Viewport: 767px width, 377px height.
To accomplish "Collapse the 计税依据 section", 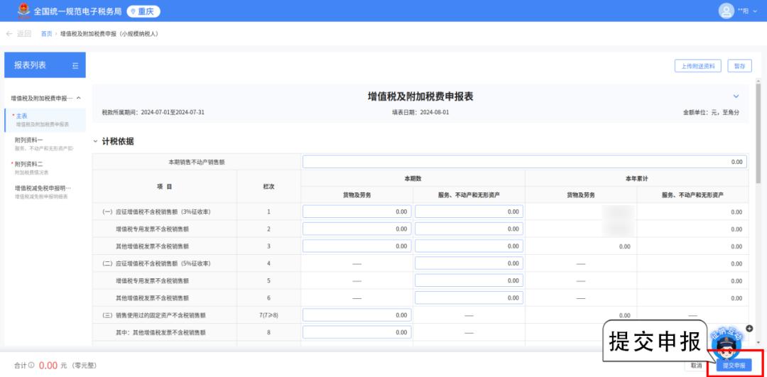I will (x=96, y=141).
